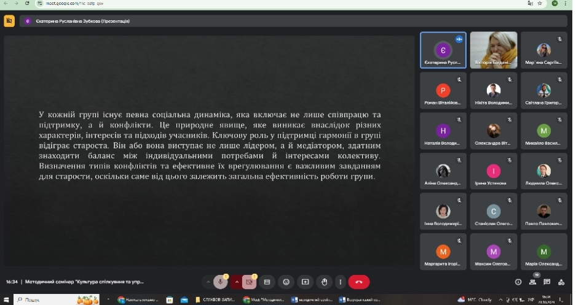Open more options three-dot menu
The image size is (576, 305).
[339, 282]
